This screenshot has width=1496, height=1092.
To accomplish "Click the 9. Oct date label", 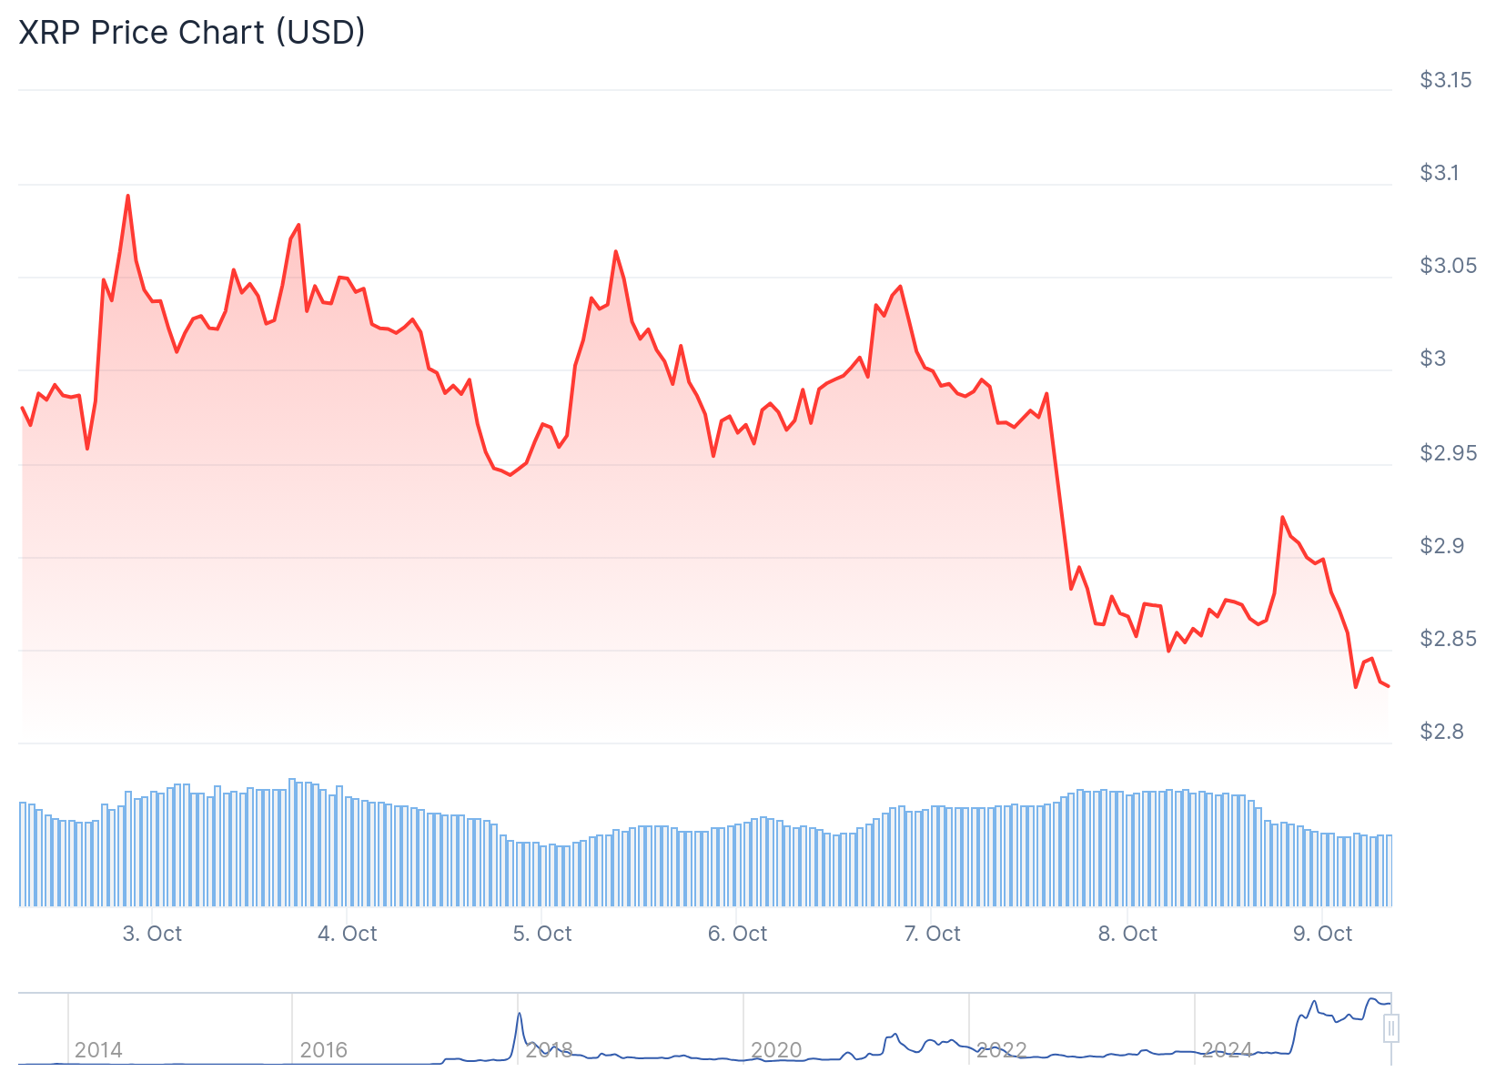I will click(1322, 934).
